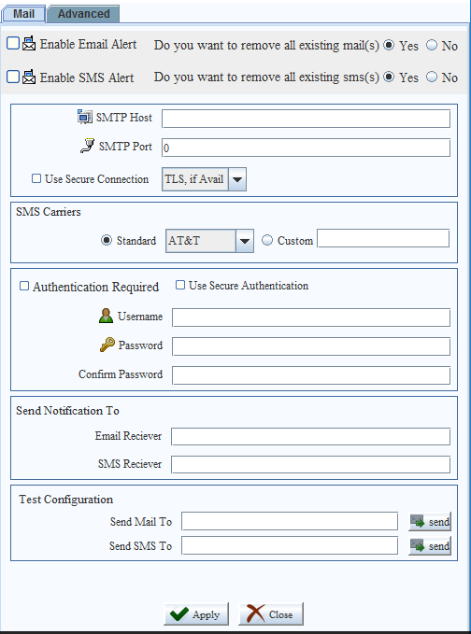The image size is (471, 634).
Task: Check the Authentication Required box
Action: coord(24,287)
